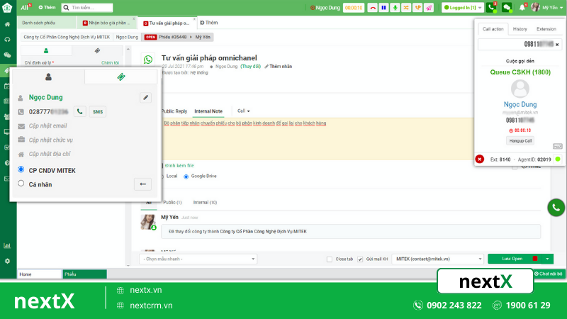Open the Extension tab in call panel
Screen dimensions: 567x319
pos(546,29)
